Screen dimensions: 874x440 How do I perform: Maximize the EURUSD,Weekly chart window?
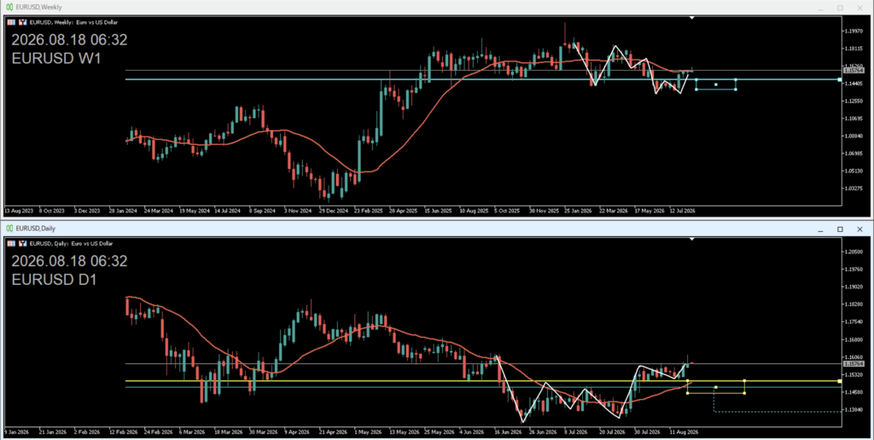pyautogui.click(x=840, y=8)
